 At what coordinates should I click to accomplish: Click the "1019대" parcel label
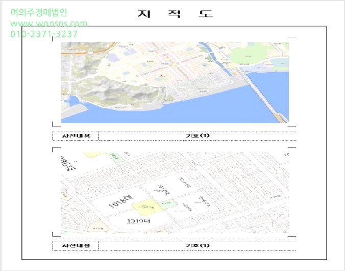pyautogui.click(x=139, y=221)
